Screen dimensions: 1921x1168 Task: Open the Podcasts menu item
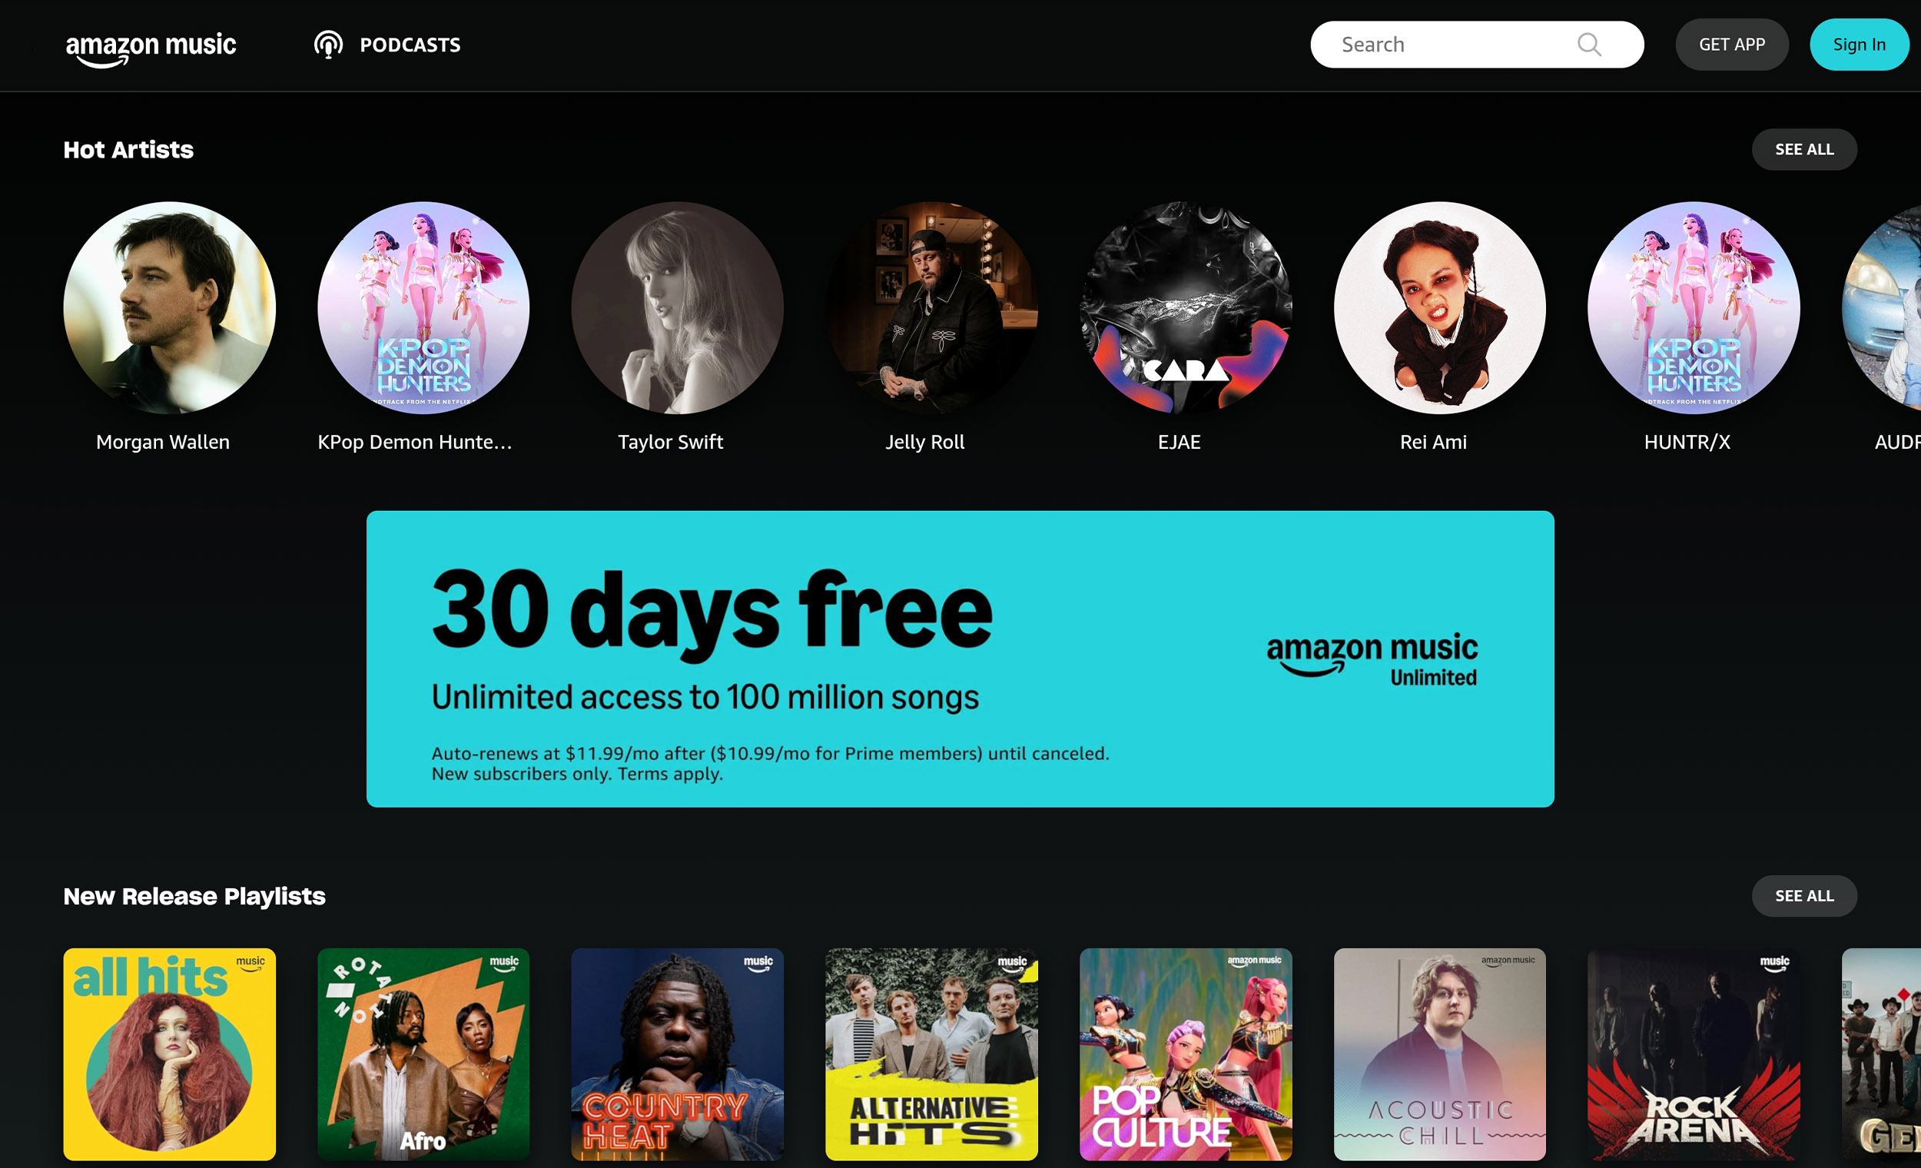point(410,45)
